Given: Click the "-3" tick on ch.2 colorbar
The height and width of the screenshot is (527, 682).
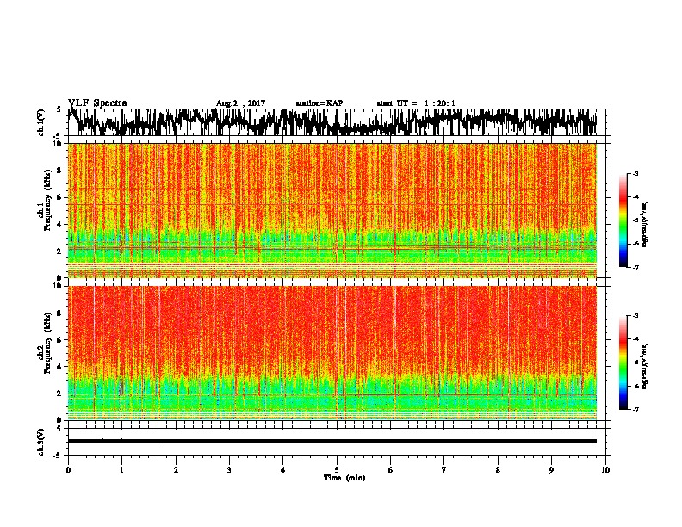Looking at the screenshot, I should 635,316.
